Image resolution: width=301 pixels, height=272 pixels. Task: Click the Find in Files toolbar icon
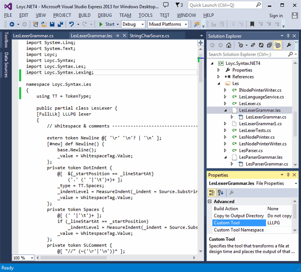point(197,24)
